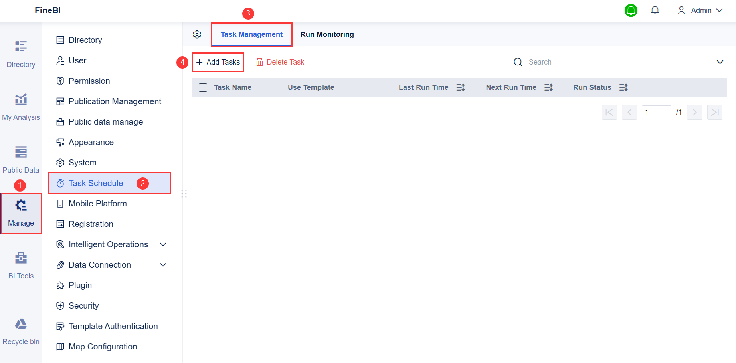Switch to the Run Monitoring tab
736x363 pixels.
click(x=327, y=34)
